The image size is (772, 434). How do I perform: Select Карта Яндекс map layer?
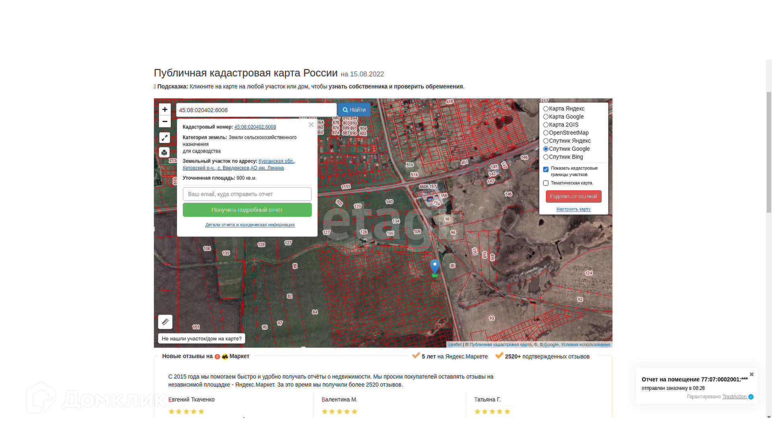(x=546, y=109)
